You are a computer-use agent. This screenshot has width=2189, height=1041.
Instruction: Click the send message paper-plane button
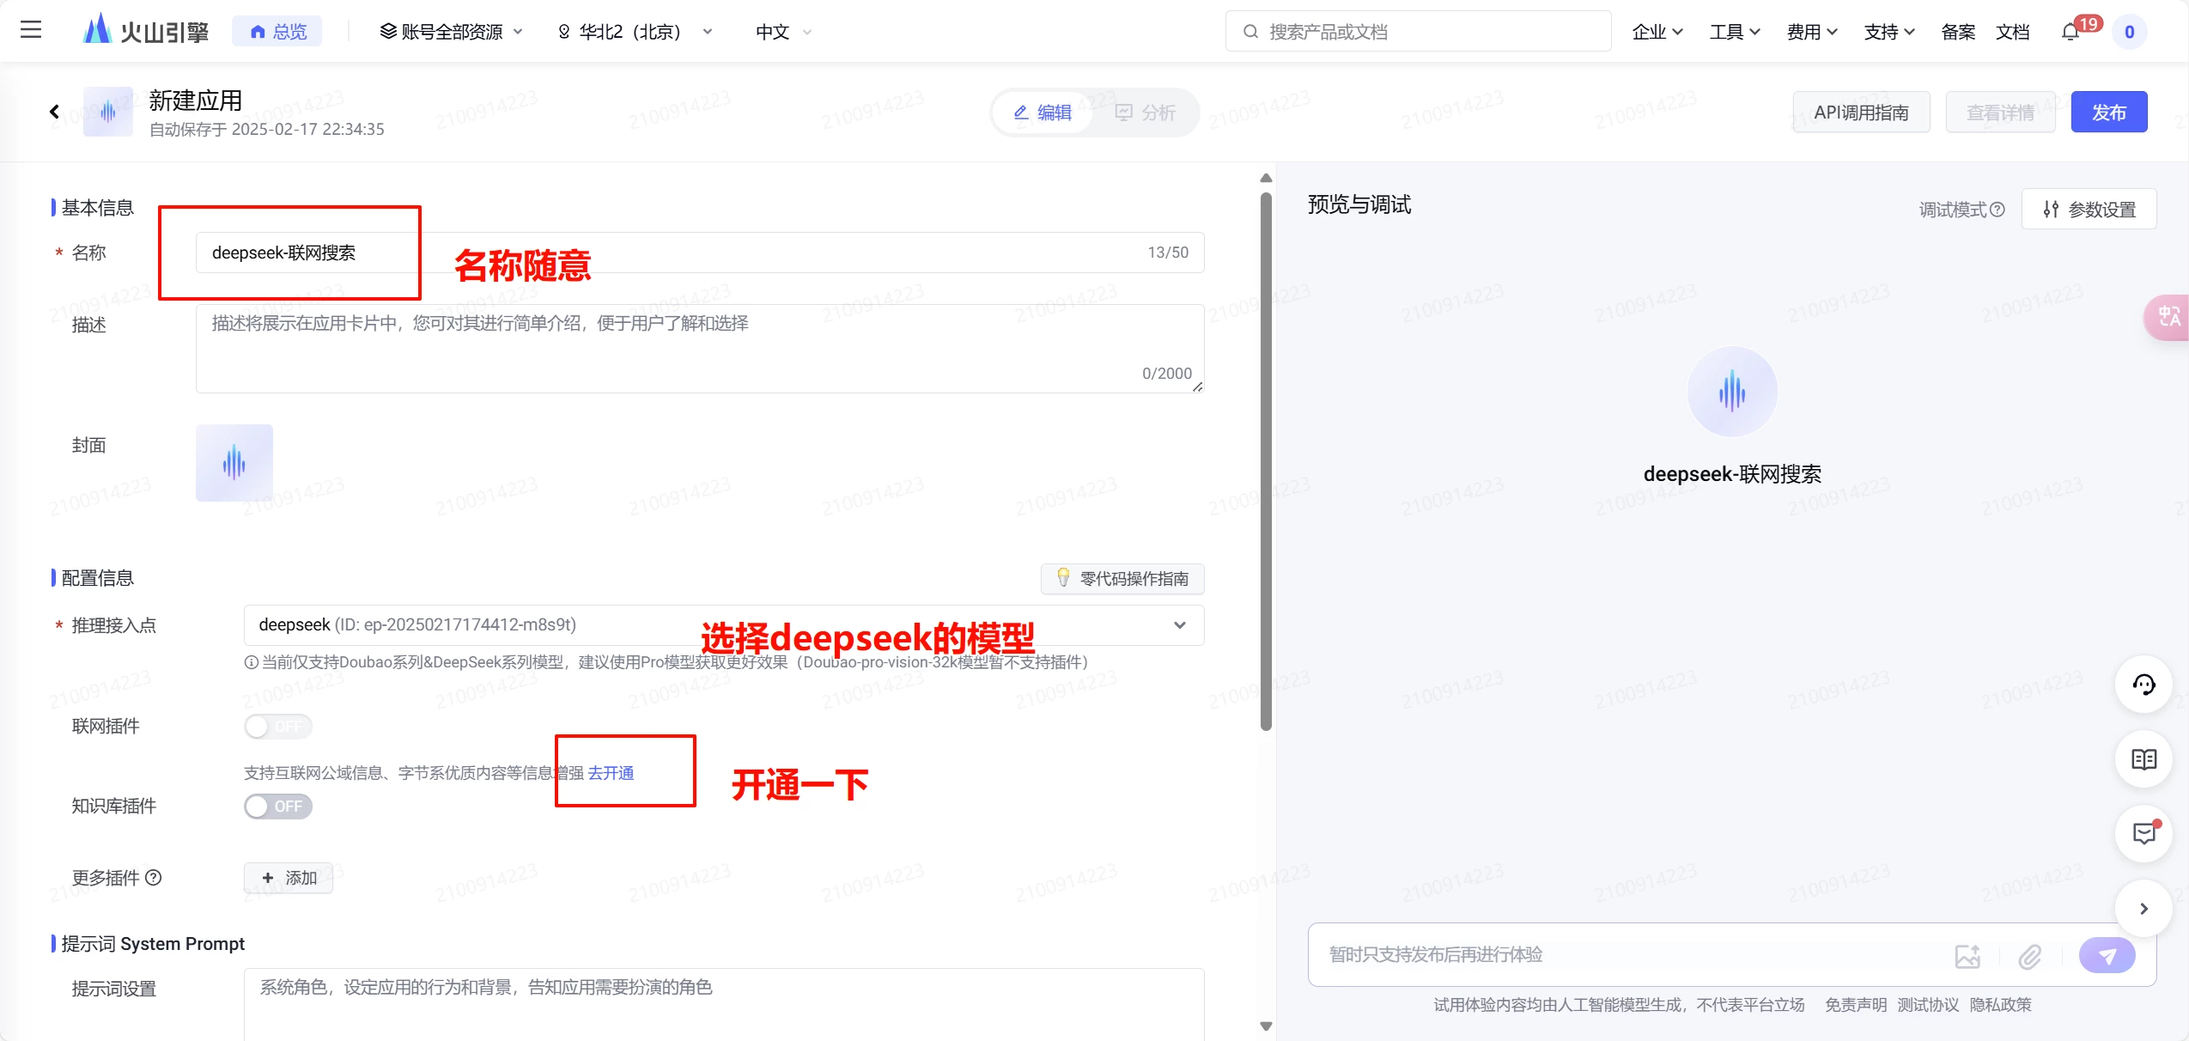[x=2107, y=955]
